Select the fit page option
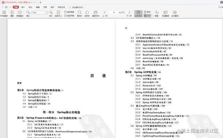Image resolution: width=223 pixels, height=138 pixels. (x=69, y=16)
